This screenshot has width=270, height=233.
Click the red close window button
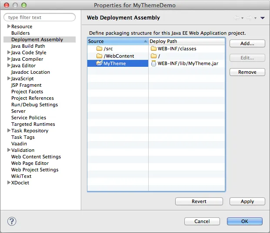coord(7,5)
